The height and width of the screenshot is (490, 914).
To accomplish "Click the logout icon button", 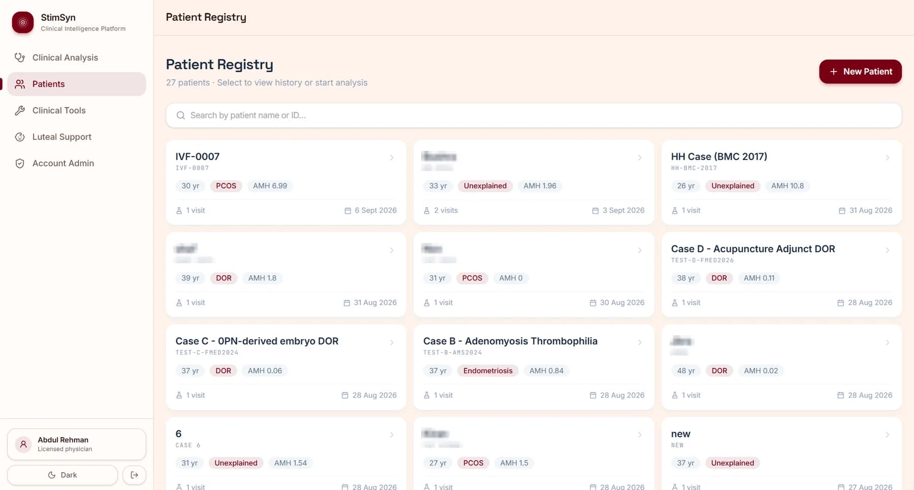I will [x=135, y=475].
